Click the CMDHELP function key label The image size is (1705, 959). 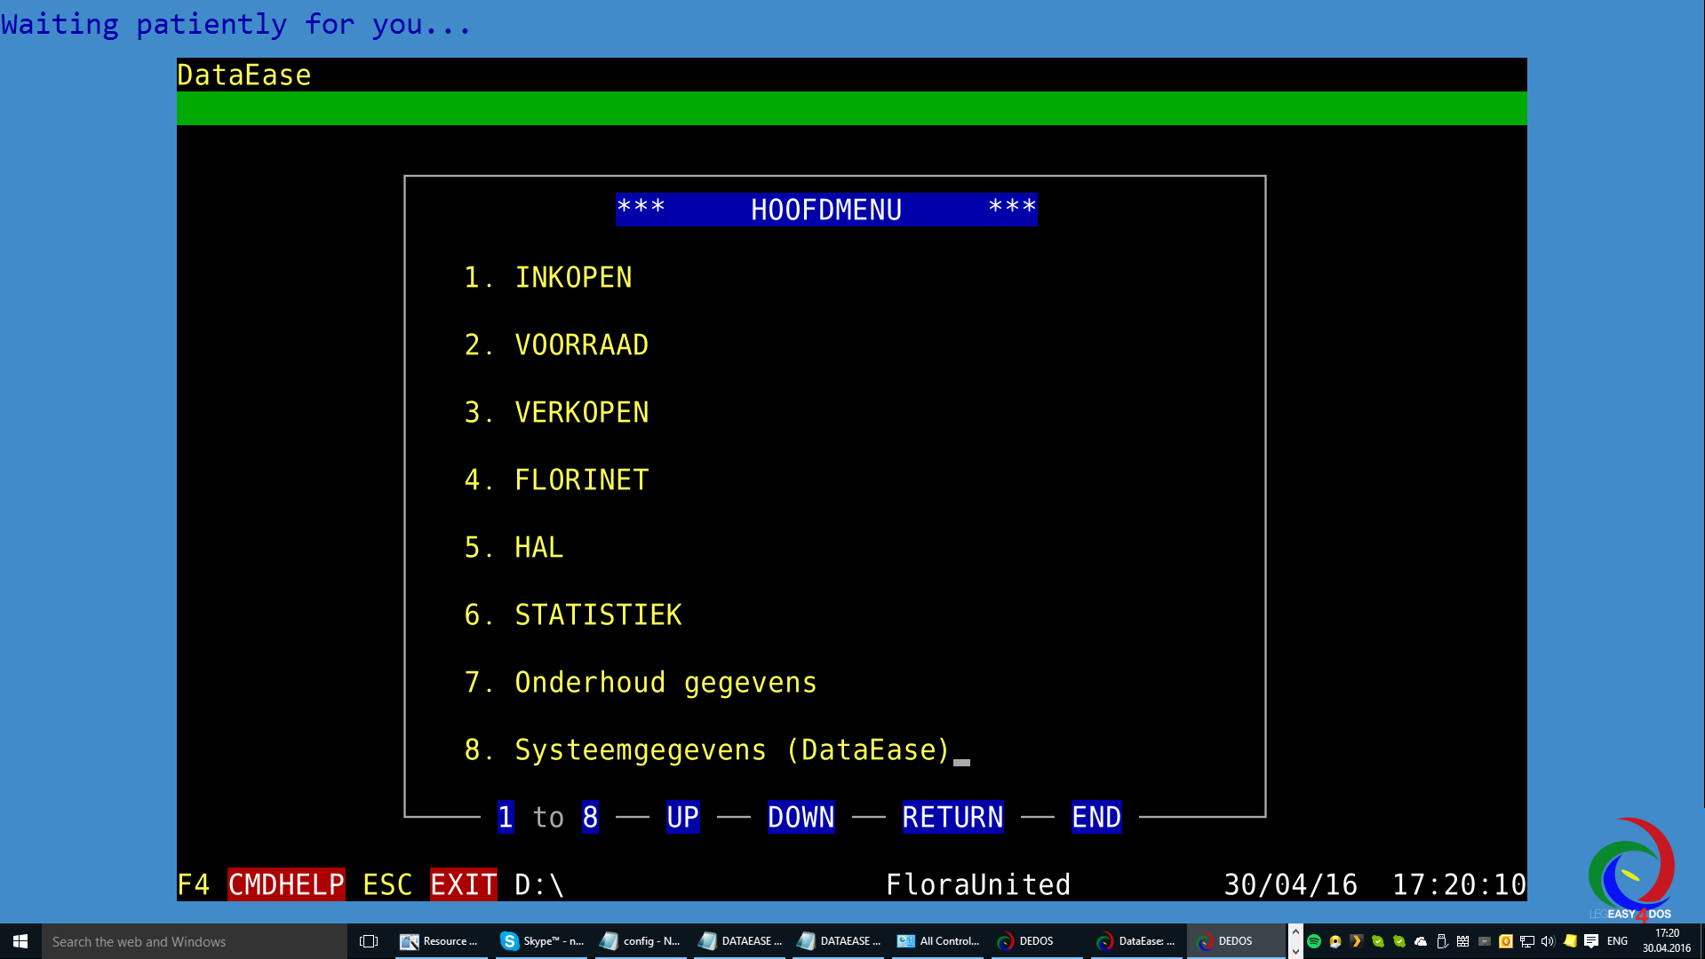click(286, 884)
